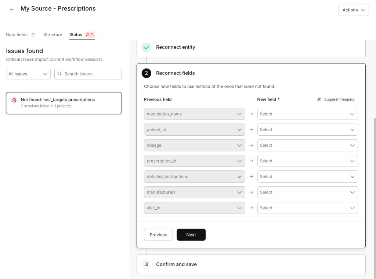Click the warning badge on the Status tab
Viewport: 376px width, 279px height.
pyautogui.click(x=90, y=35)
